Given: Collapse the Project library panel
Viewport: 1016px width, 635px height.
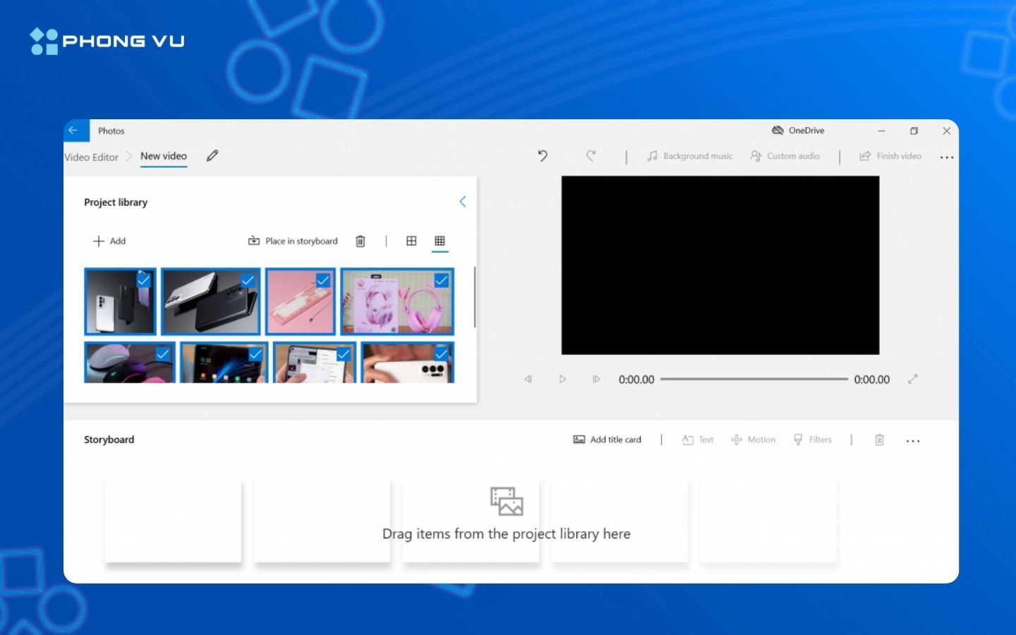Looking at the screenshot, I should point(463,201).
